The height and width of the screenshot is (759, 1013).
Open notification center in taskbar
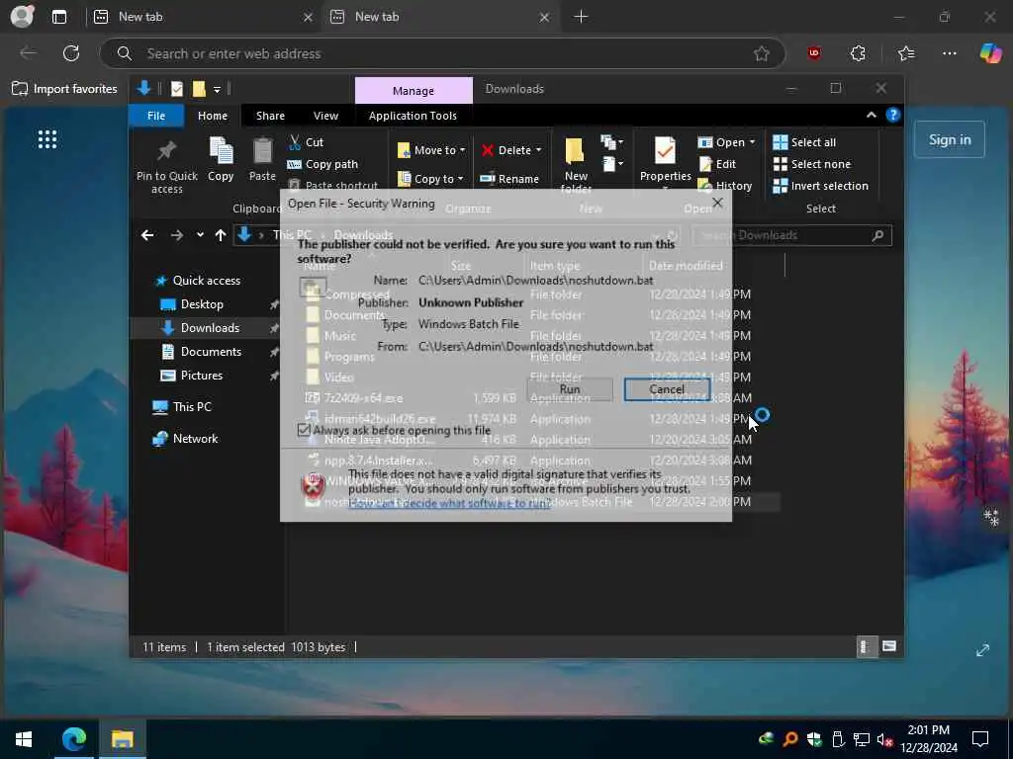point(980,738)
